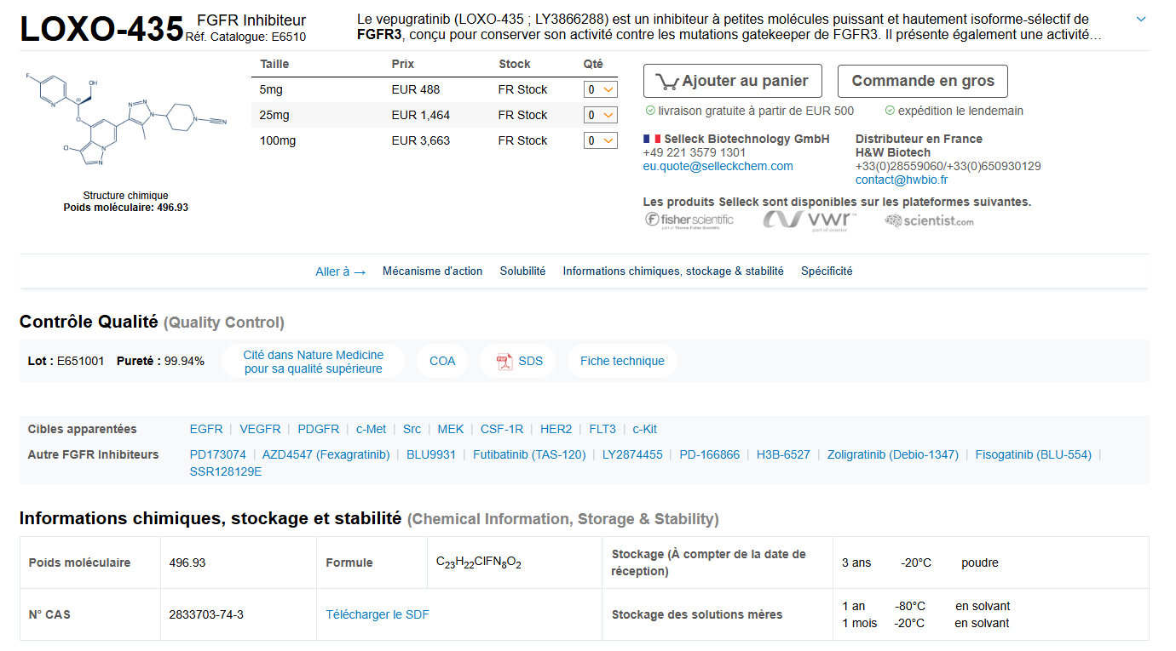Click the Fisher Scientific logo

(x=689, y=220)
